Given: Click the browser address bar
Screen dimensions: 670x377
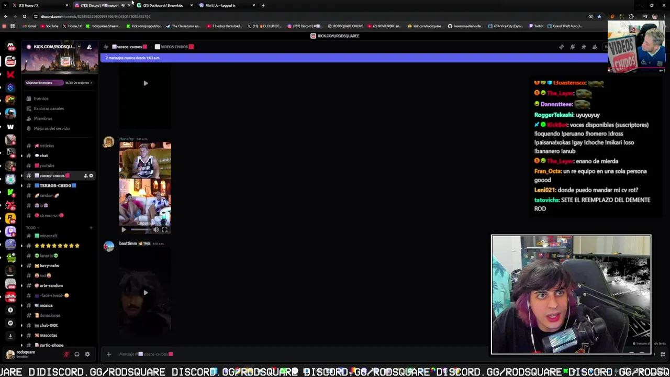Looking at the screenshot, I should pyautogui.click(x=309, y=16).
